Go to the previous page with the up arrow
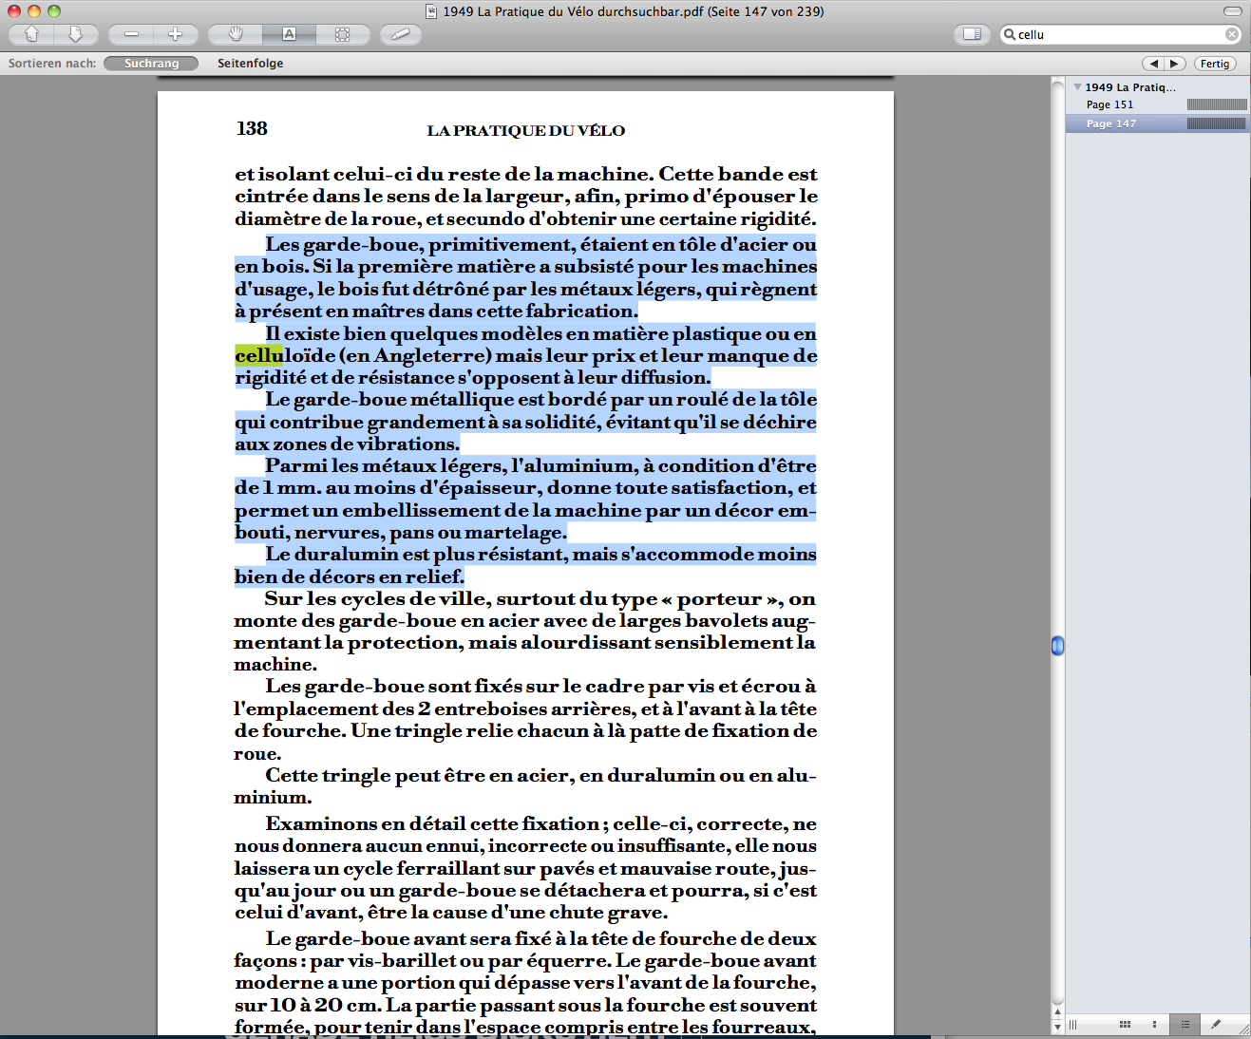Image resolution: width=1251 pixels, height=1039 pixels. click(x=31, y=34)
